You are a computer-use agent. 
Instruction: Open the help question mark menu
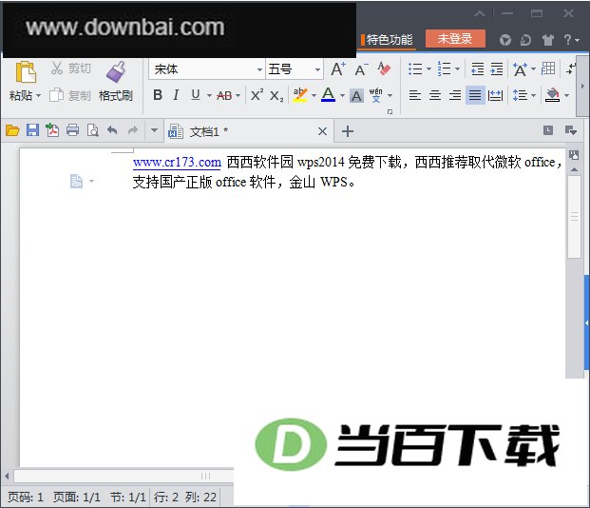tap(571, 40)
